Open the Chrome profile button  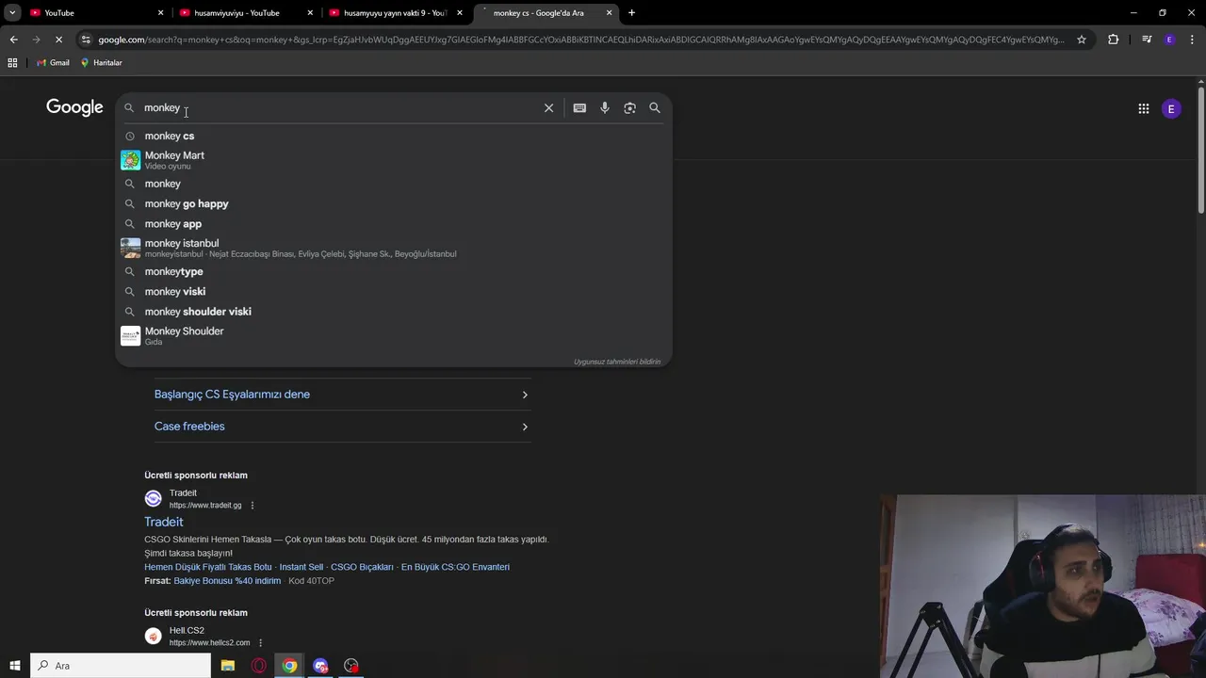(x=1169, y=40)
